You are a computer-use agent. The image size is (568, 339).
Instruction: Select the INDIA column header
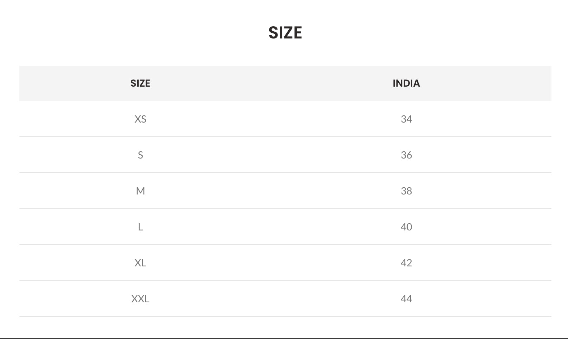tap(406, 83)
